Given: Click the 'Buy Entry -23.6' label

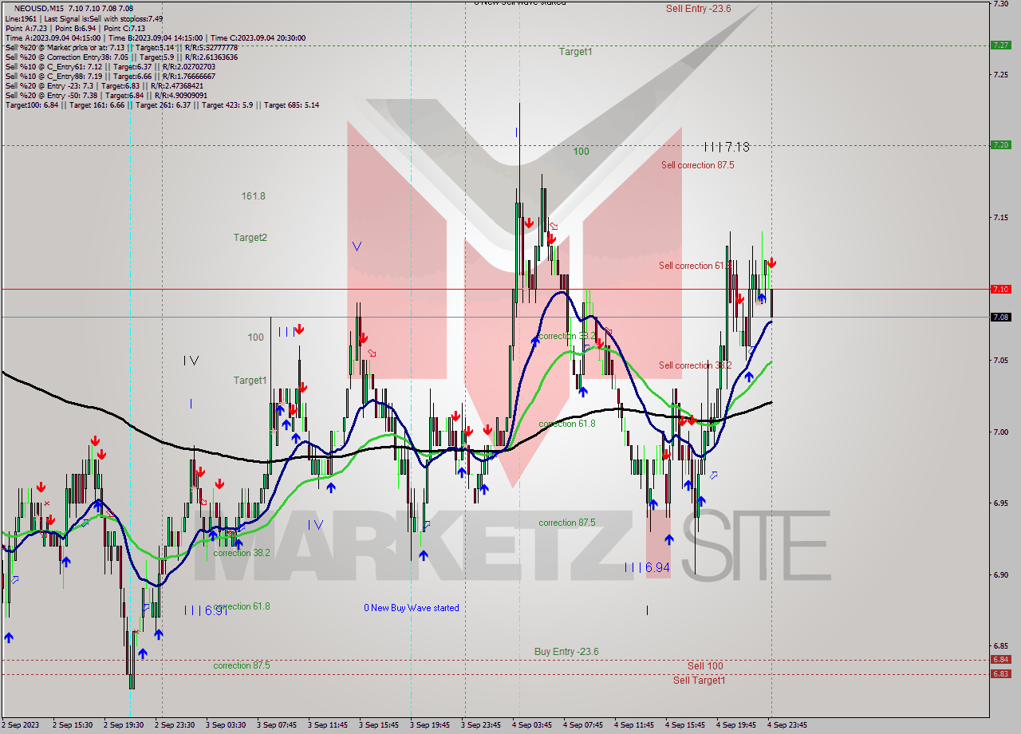Looking at the screenshot, I should tap(566, 652).
